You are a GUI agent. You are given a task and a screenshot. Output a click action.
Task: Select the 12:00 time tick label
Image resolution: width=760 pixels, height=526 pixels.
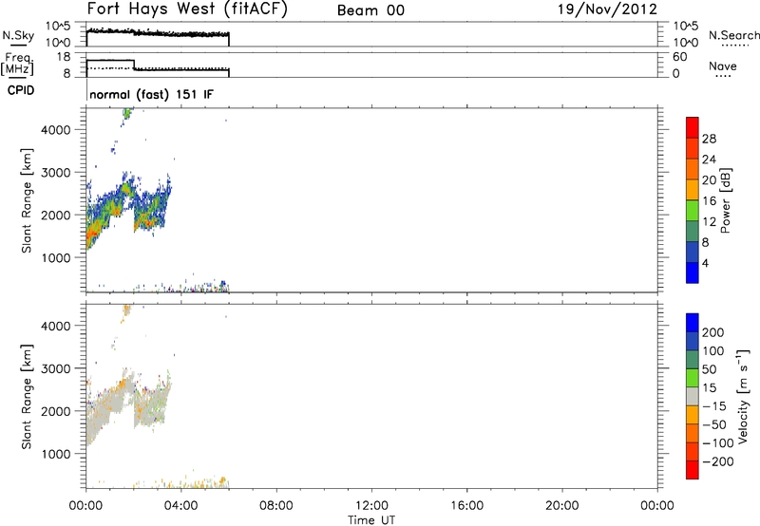click(x=371, y=506)
